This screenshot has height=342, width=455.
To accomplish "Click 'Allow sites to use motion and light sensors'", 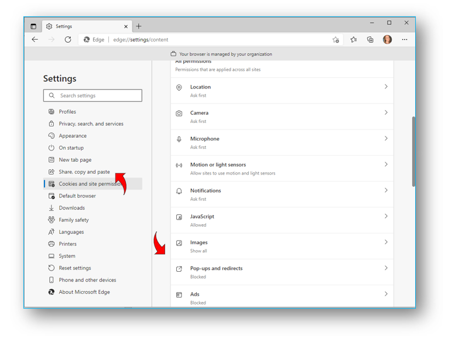I will (x=232, y=173).
